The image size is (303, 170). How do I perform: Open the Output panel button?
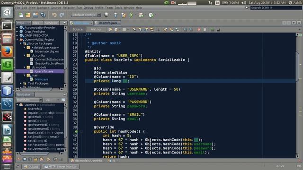(31, 166)
